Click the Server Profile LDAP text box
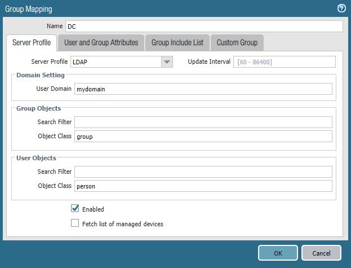 pos(115,61)
